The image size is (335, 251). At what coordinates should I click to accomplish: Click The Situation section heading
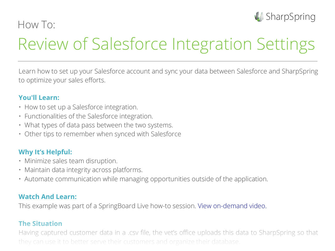point(40,224)
